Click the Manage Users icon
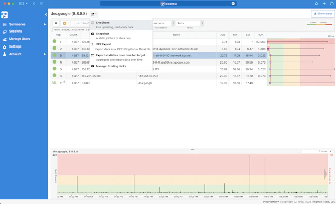The image size is (336, 204). [x=5, y=39]
